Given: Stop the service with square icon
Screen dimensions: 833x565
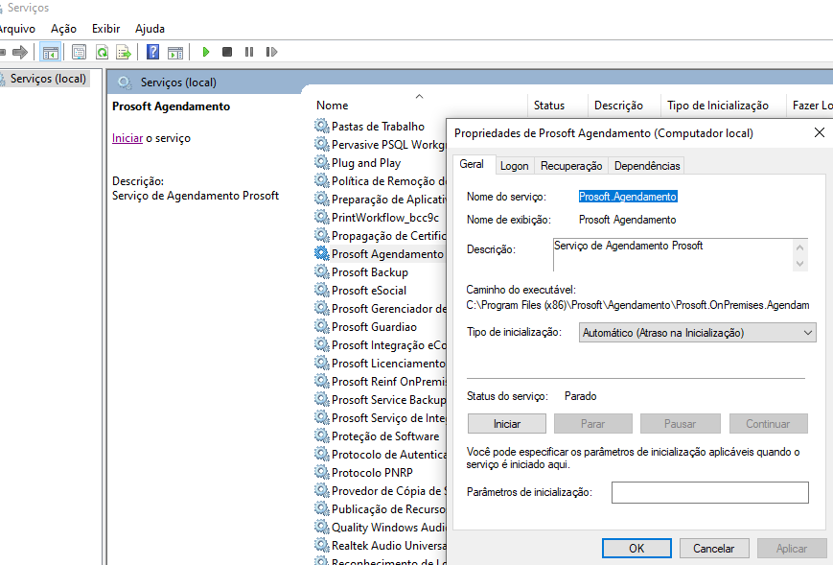Looking at the screenshot, I should pos(227,52).
